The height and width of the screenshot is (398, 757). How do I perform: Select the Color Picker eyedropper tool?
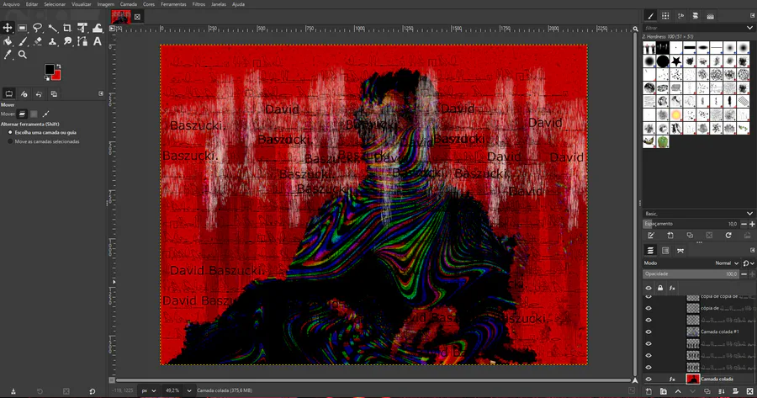pyautogui.click(x=8, y=55)
